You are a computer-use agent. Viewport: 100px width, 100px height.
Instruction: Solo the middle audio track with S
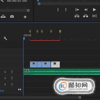click(x=5, y=78)
